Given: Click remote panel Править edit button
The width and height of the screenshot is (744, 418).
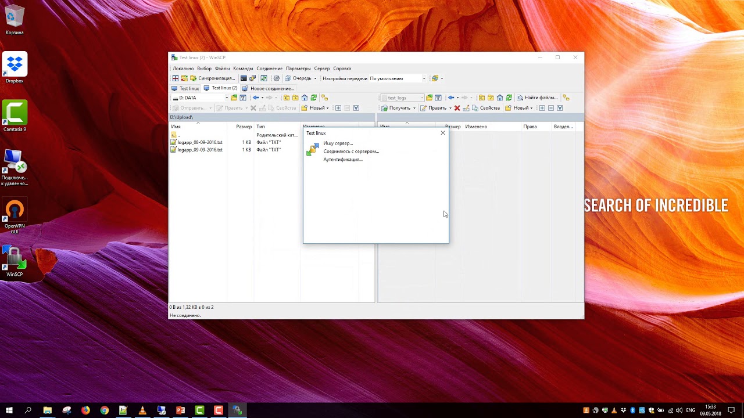Looking at the screenshot, I should point(434,108).
